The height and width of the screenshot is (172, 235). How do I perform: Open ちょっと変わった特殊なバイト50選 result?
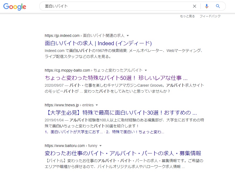coord(116,78)
